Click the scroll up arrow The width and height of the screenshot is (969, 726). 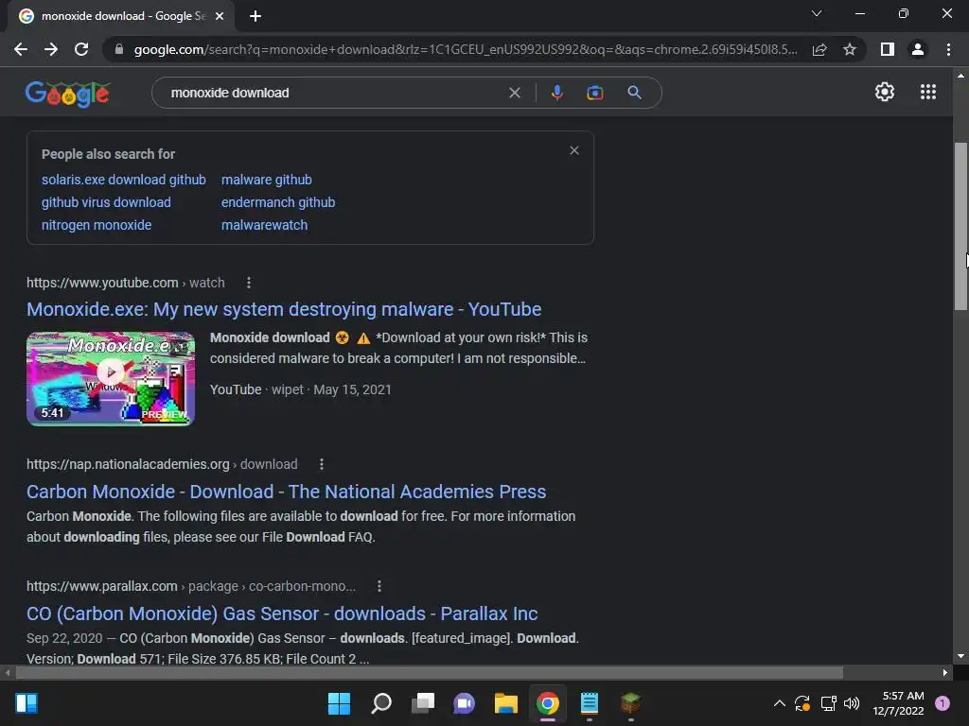[960, 76]
